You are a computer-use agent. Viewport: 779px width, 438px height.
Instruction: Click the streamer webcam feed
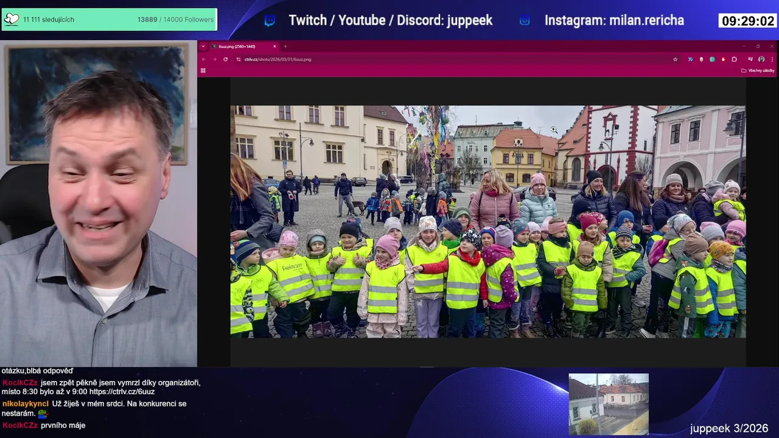click(99, 204)
